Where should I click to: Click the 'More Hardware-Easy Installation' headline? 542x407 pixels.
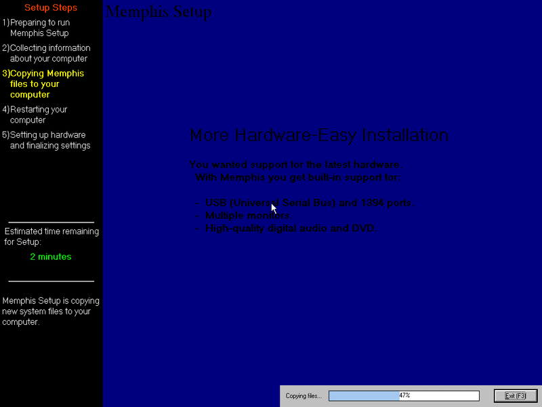[319, 135]
